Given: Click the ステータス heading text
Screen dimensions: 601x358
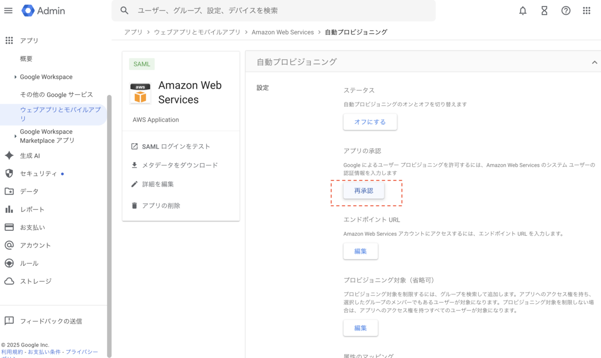Looking at the screenshot, I should pos(359,90).
